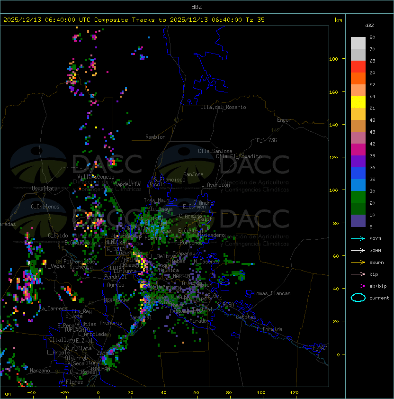Click the 'C_Guido' map label
This screenshot has width=394, height=399.
pyautogui.click(x=58, y=236)
